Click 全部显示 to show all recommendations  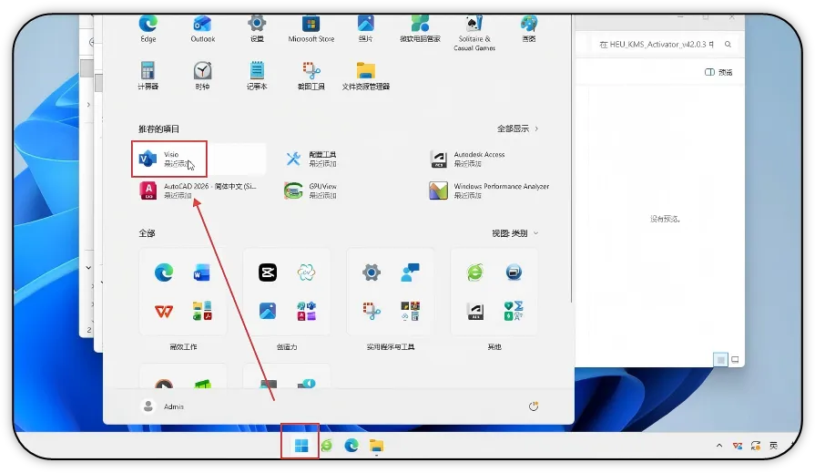[517, 129]
